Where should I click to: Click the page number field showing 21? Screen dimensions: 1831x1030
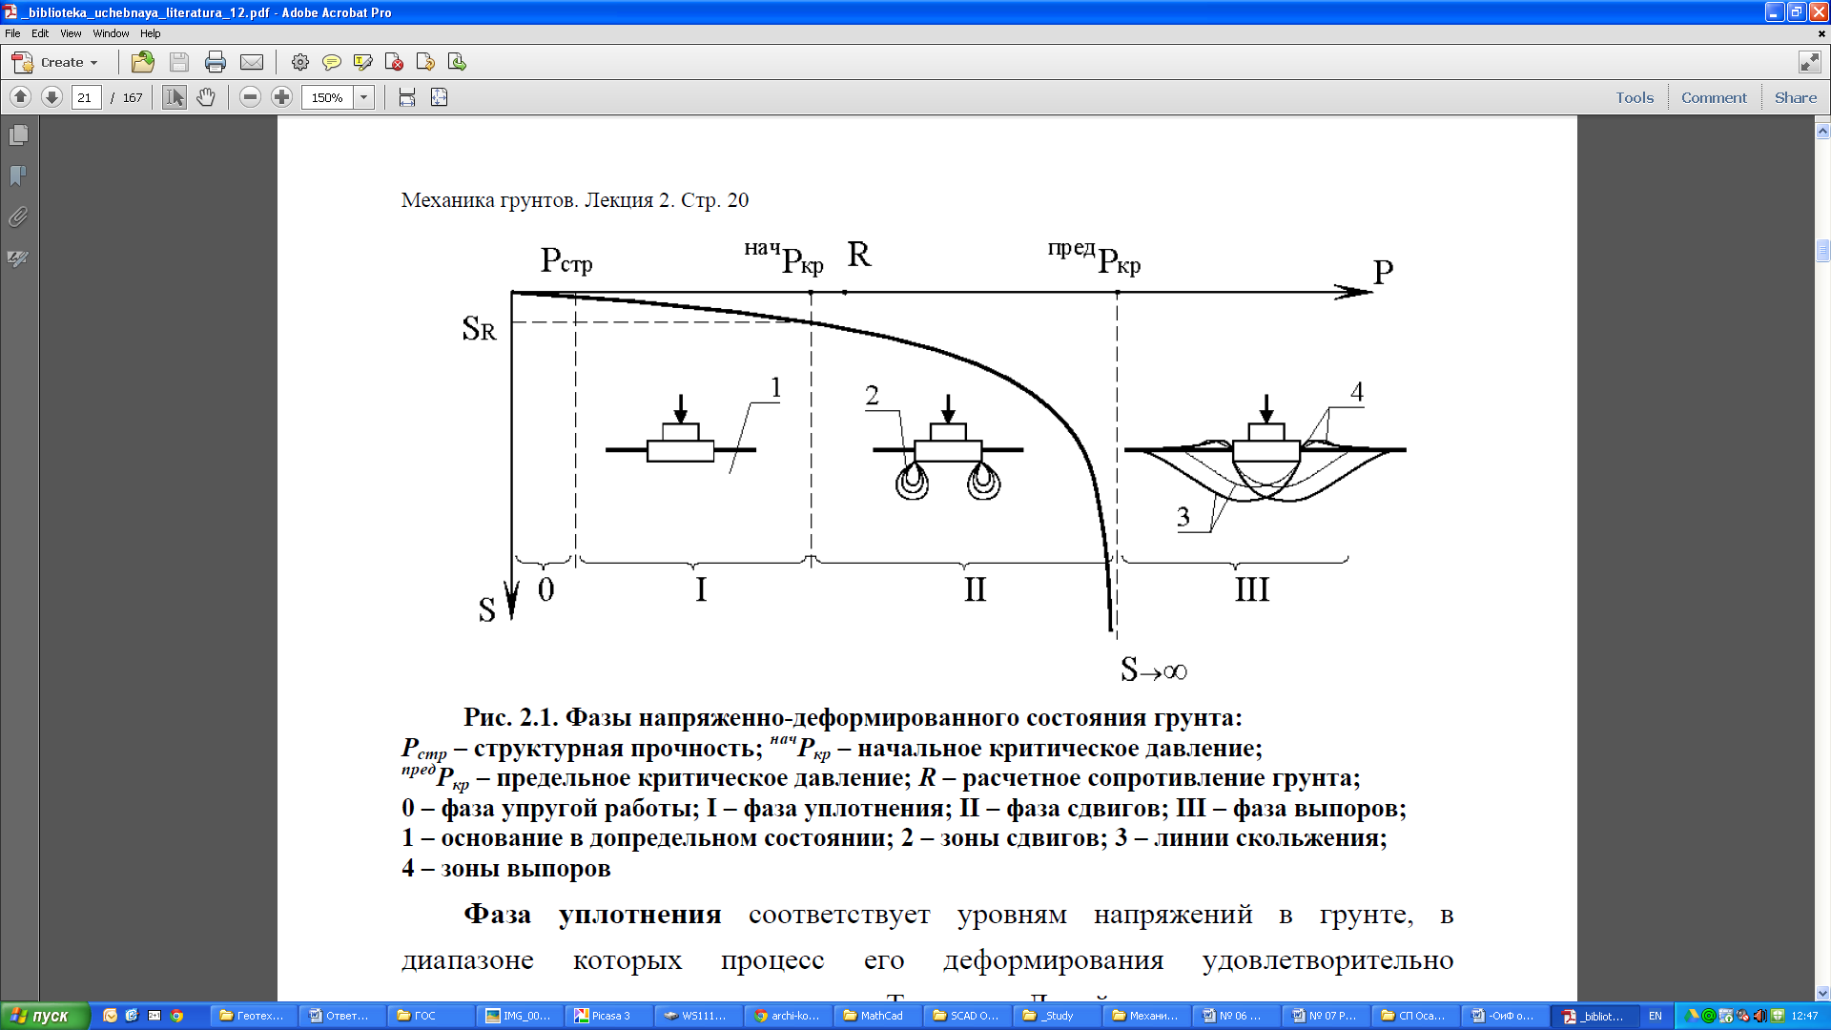(x=86, y=97)
